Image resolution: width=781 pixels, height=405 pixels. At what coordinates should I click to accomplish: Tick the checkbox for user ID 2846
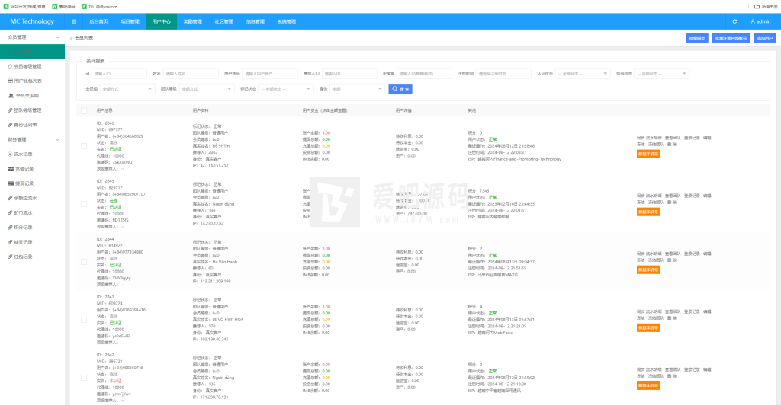click(84, 146)
